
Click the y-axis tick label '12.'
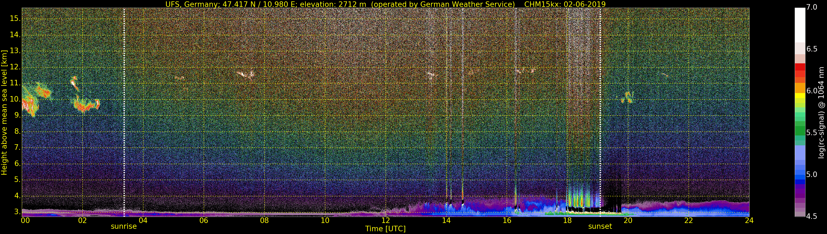(15, 67)
